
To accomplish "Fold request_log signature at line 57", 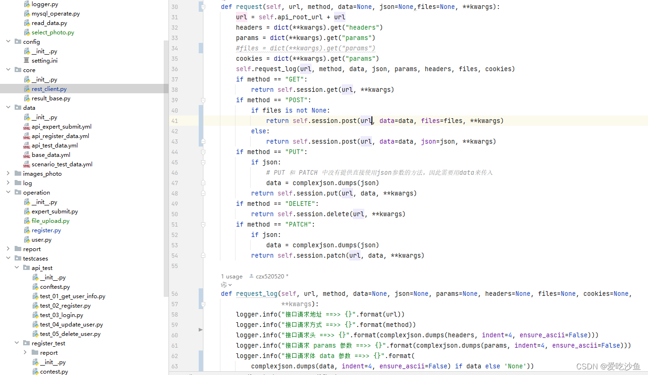I will click(x=203, y=304).
